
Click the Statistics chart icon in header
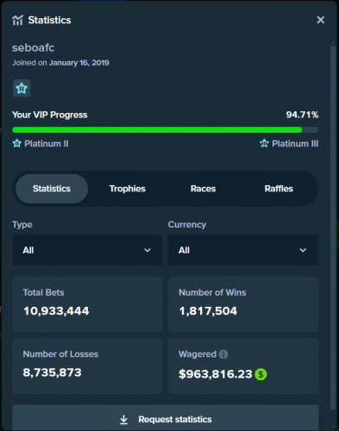17,20
